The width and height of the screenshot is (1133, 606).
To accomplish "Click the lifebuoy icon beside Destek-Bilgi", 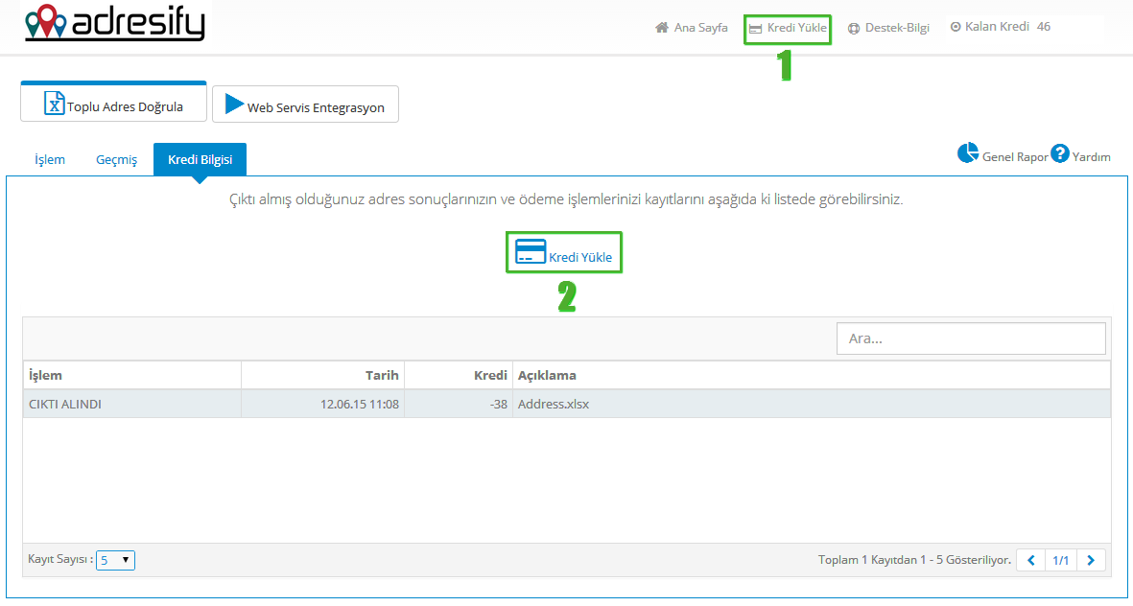I will pos(854,29).
